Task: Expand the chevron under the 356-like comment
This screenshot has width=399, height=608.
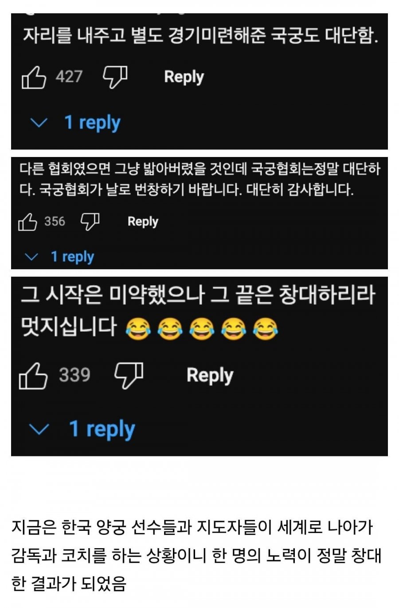Action: [31, 257]
